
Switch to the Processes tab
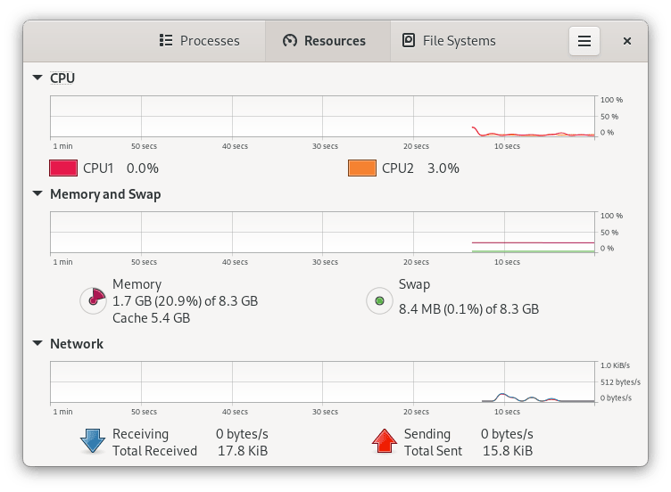click(x=200, y=41)
